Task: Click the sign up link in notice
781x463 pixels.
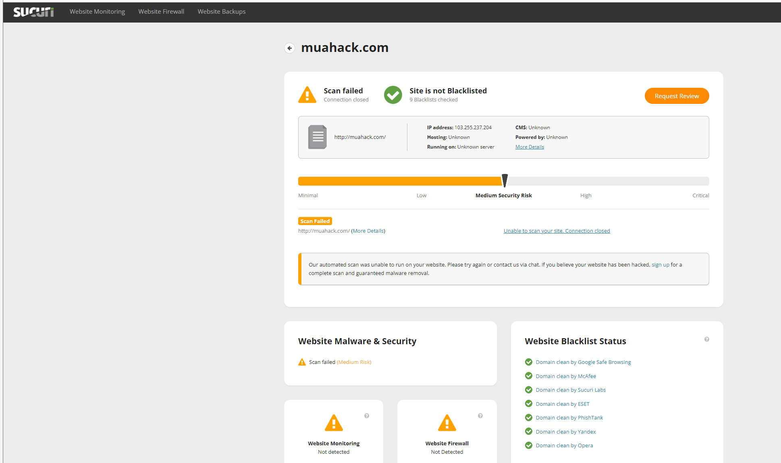Action: point(661,265)
